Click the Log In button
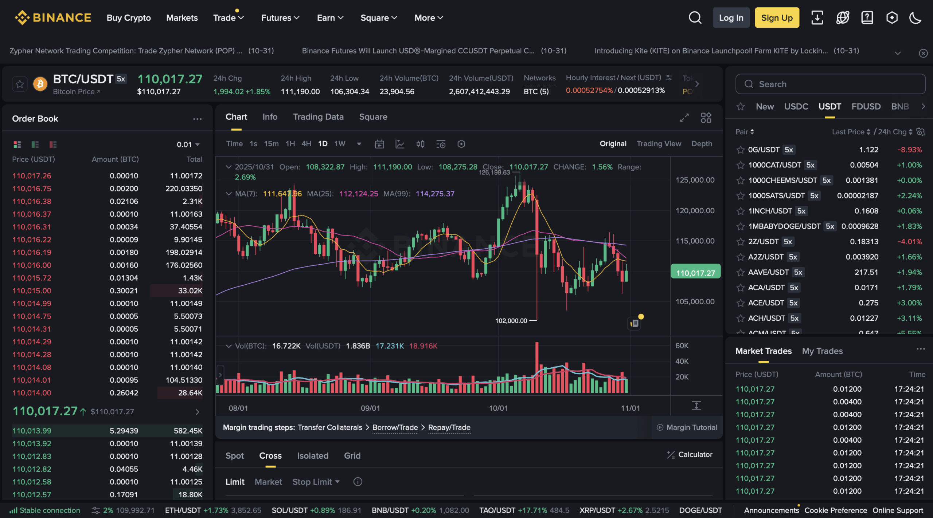The height and width of the screenshot is (518, 933). tap(731, 17)
